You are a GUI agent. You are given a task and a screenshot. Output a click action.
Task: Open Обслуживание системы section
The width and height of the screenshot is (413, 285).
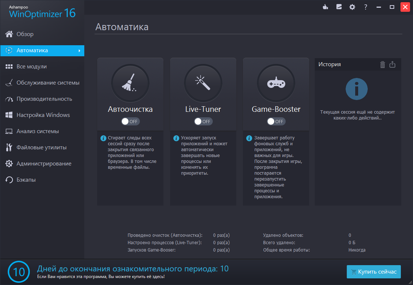(42, 83)
